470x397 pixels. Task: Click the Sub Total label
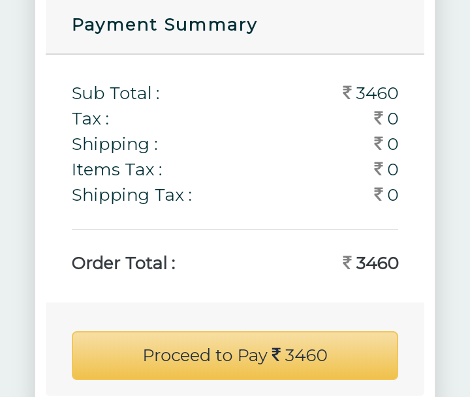click(x=116, y=93)
